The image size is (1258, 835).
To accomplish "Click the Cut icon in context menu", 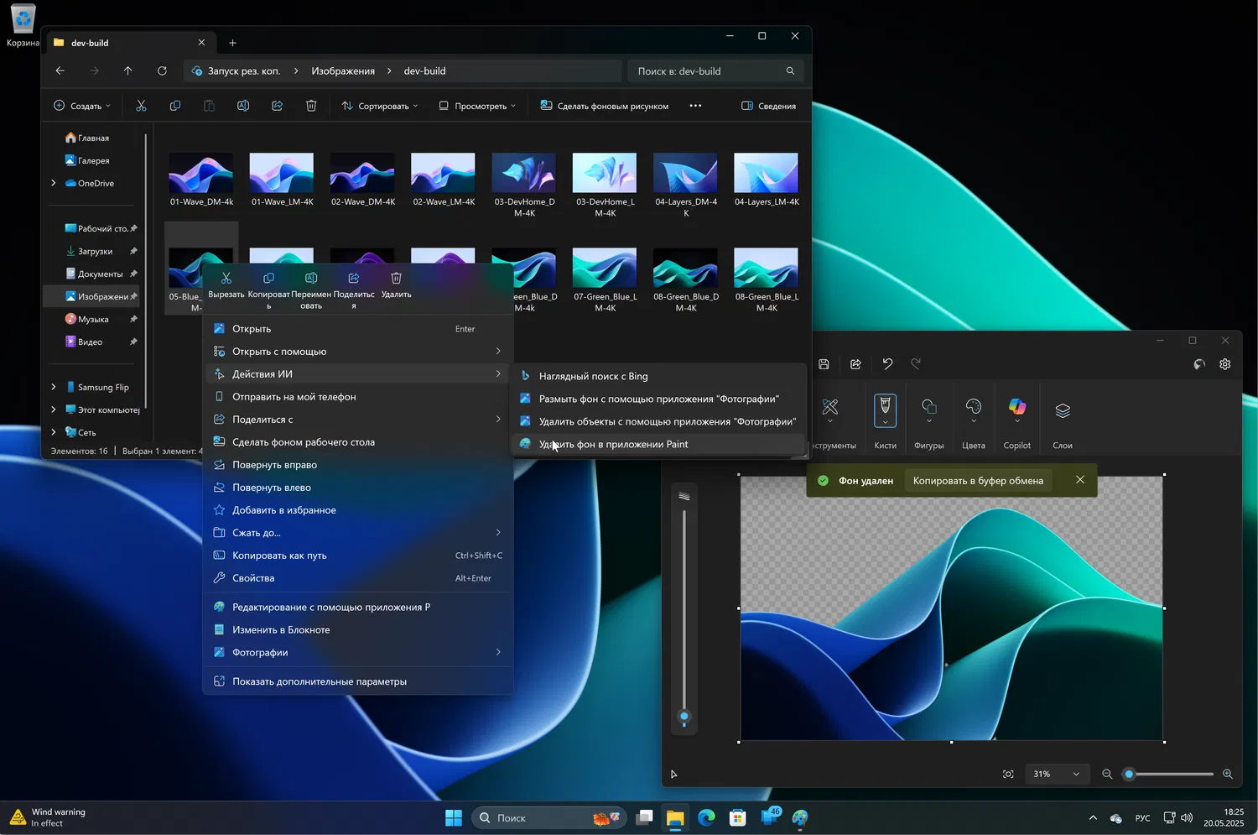I will 226,279.
